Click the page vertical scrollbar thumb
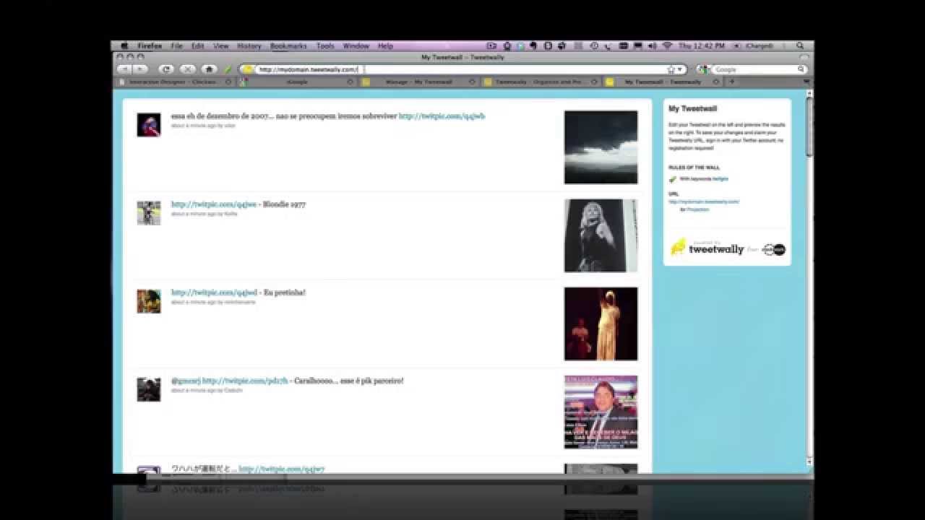 coord(809,127)
